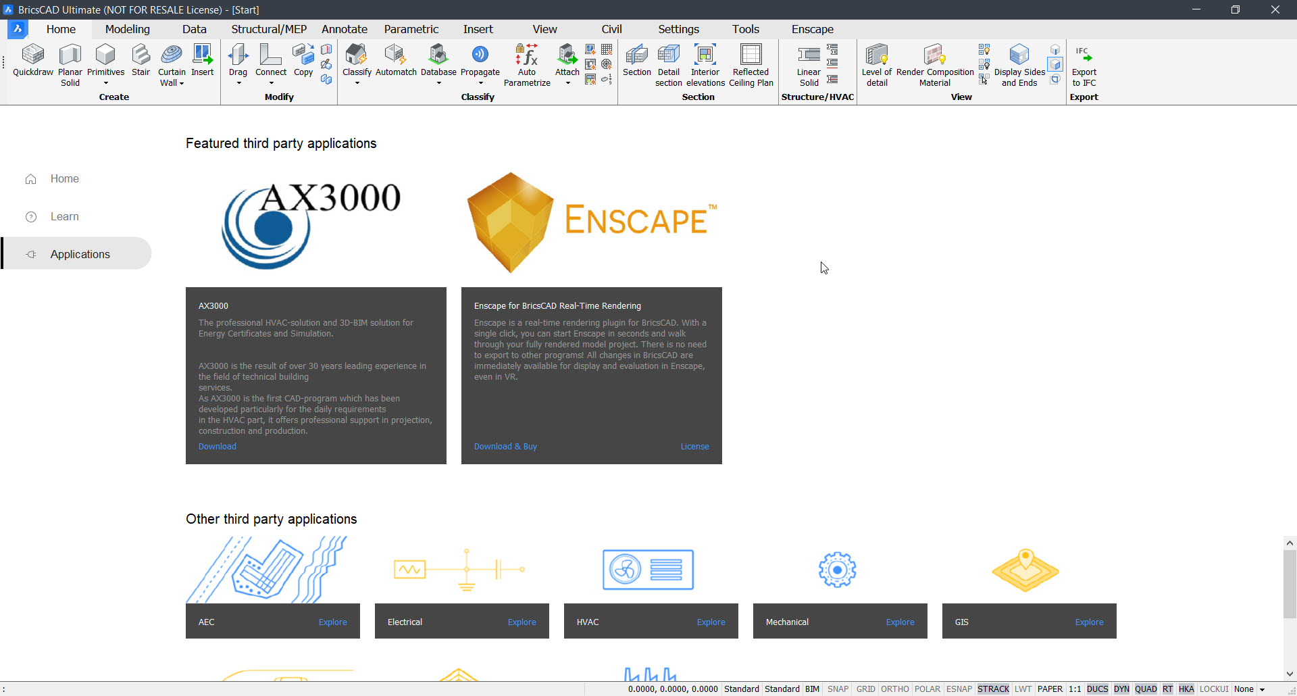Click Detail section tool
Image resolution: width=1297 pixels, height=696 pixels.
669,65
